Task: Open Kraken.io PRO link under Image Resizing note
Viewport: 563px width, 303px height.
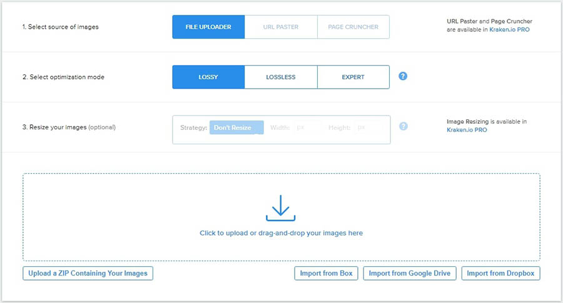Action: (467, 130)
